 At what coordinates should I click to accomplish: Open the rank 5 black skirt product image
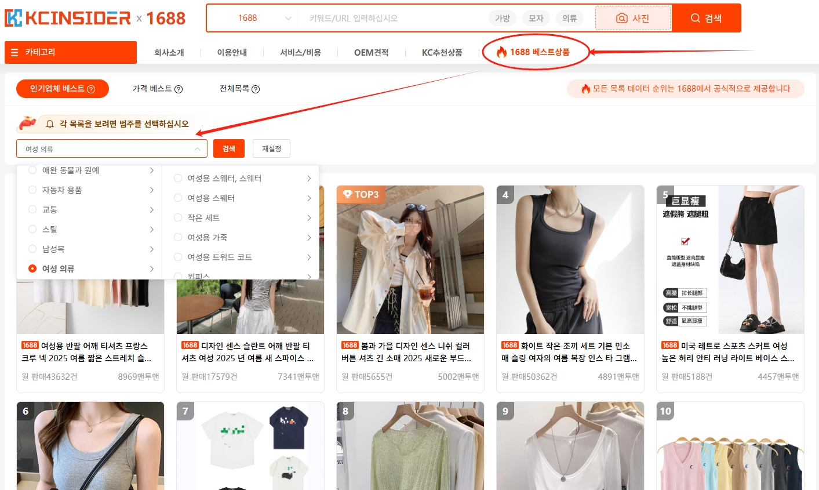click(x=730, y=260)
